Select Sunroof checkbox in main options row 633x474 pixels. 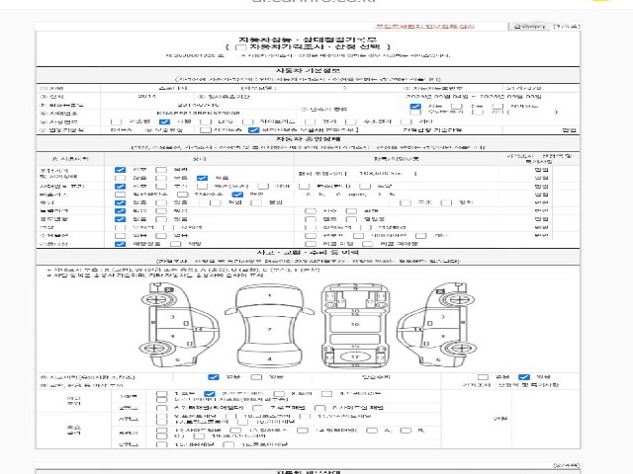(x=311, y=236)
